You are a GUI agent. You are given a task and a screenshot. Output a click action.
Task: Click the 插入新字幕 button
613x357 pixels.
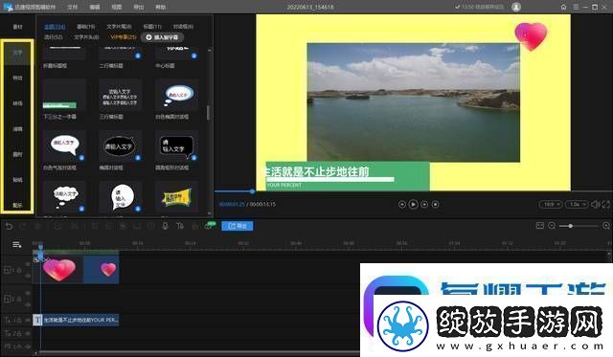162,37
